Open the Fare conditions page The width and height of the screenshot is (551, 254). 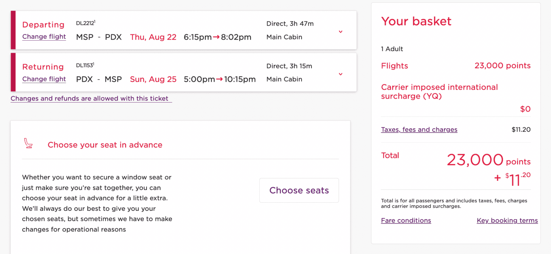coord(406,220)
